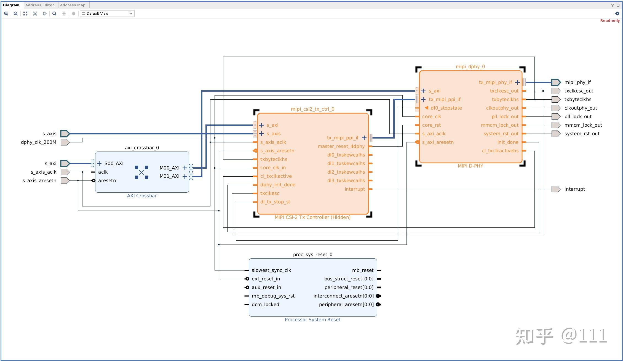This screenshot has width=623, height=361.
Task: Expand s_axis interface on mipi_csi2_tx_ctrl_0
Action: (261, 134)
